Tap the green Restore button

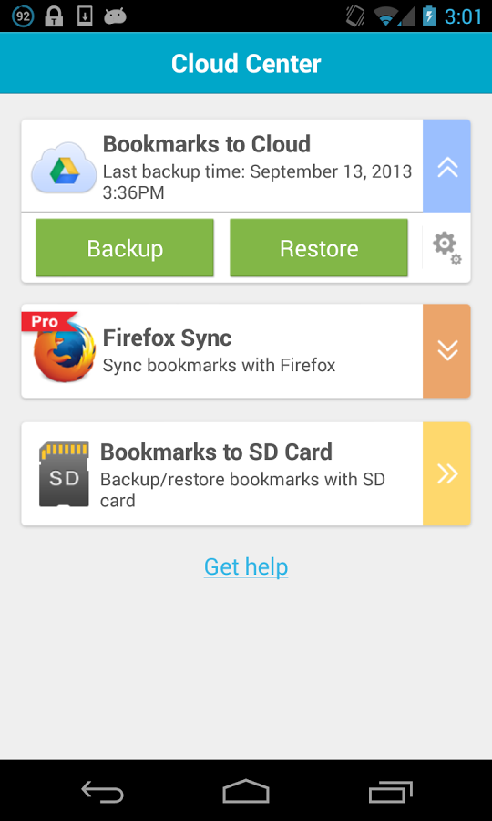tap(319, 247)
